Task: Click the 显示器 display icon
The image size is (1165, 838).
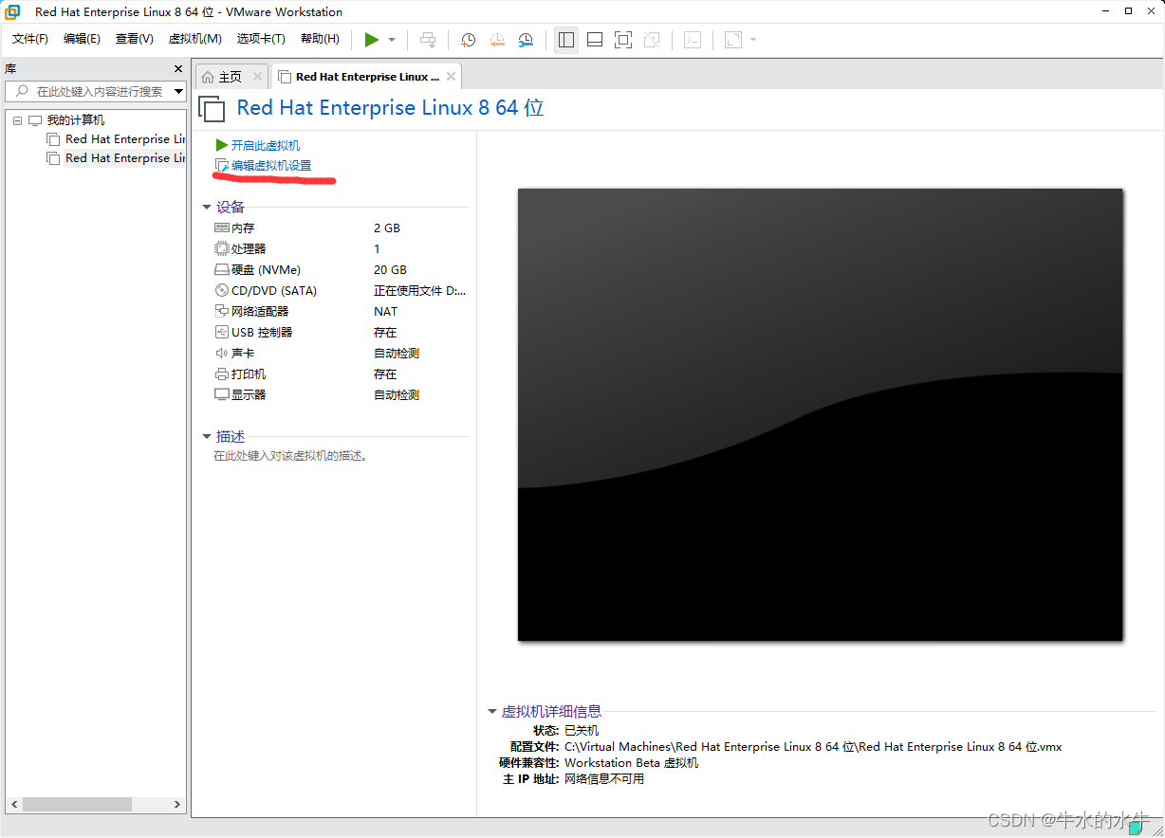Action: (222, 395)
